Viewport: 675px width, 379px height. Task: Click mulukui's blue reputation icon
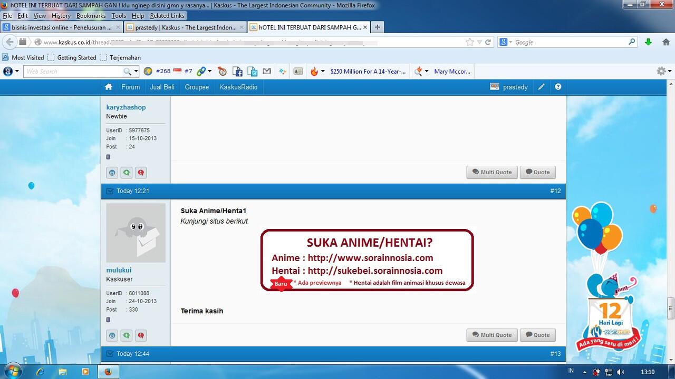pyautogui.click(x=112, y=335)
